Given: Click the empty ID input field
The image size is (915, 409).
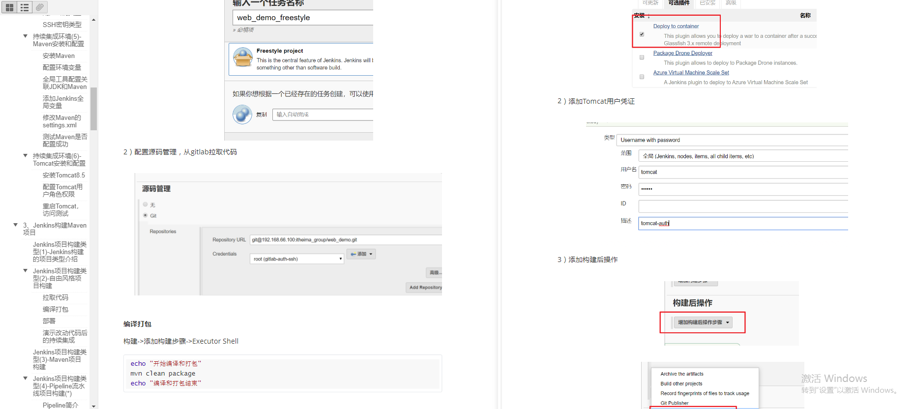Looking at the screenshot, I should pos(743,206).
